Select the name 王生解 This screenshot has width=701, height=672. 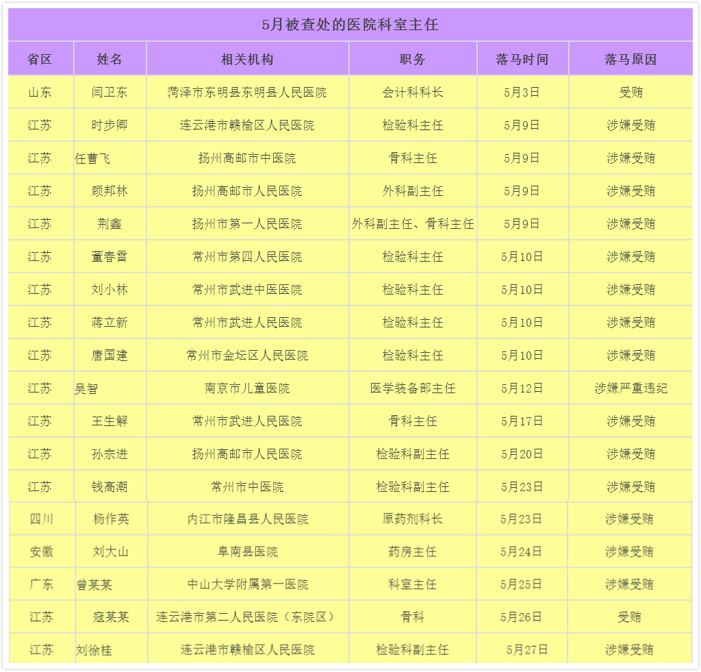coord(110,421)
